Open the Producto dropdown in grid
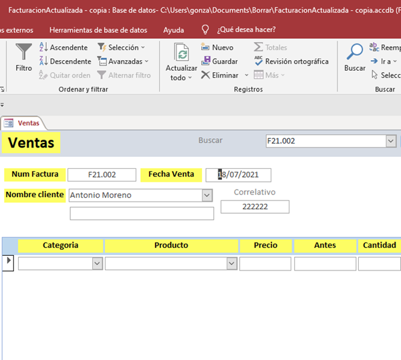The width and height of the screenshot is (401, 360). point(231,264)
